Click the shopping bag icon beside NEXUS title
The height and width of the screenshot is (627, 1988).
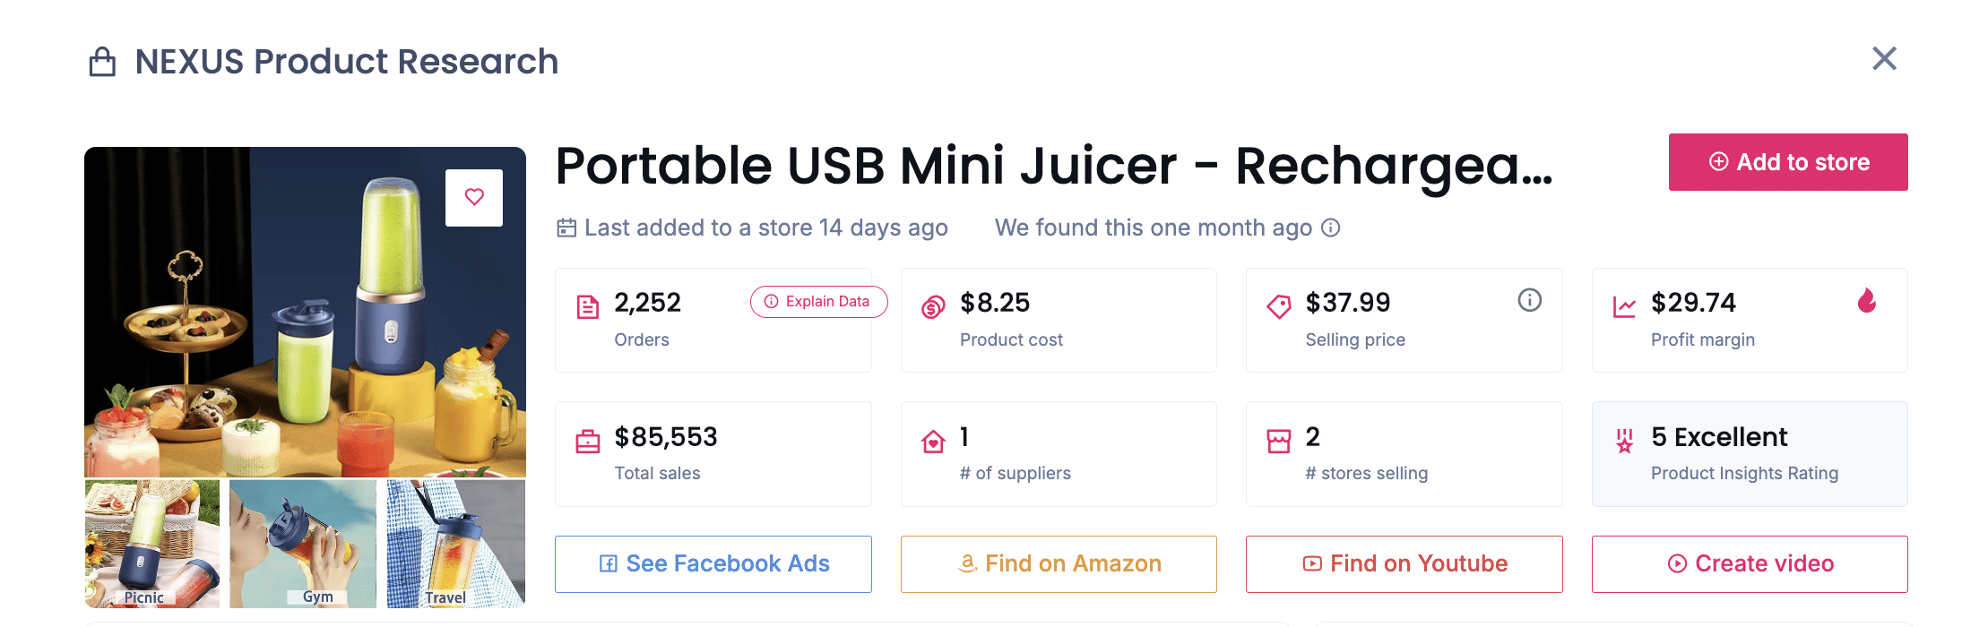point(102,61)
